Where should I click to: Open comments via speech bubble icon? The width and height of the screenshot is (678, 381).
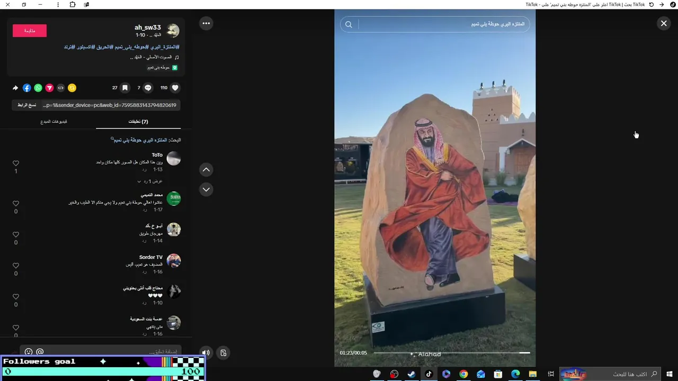pos(148,88)
